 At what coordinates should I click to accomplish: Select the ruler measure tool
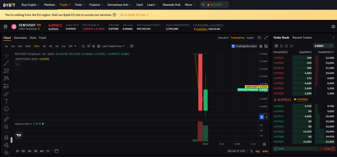click(6, 119)
